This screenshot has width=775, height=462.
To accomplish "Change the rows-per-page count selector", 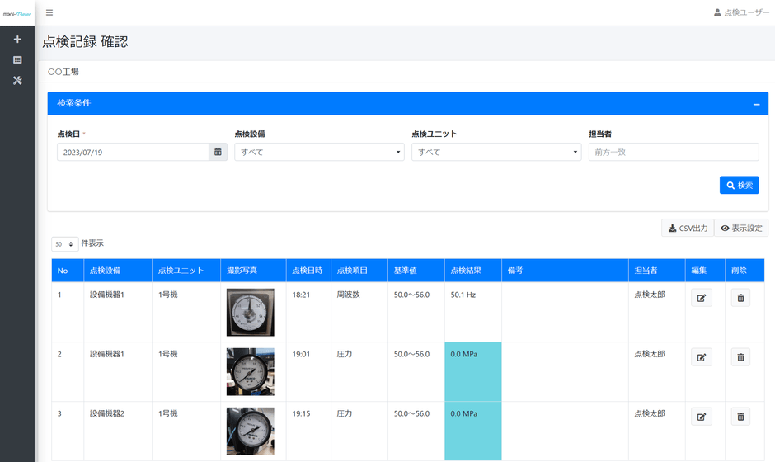I will [x=64, y=244].
